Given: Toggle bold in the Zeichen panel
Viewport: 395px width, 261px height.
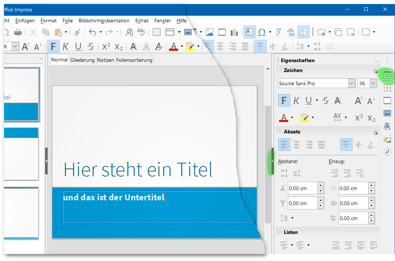Looking at the screenshot, I should pyautogui.click(x=284, y=100).
